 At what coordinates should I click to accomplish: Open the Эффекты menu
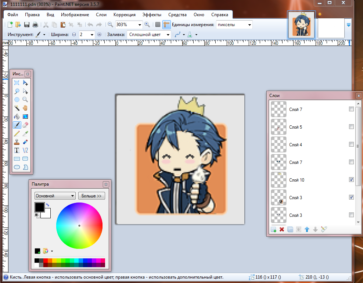[x=152, y=15]
